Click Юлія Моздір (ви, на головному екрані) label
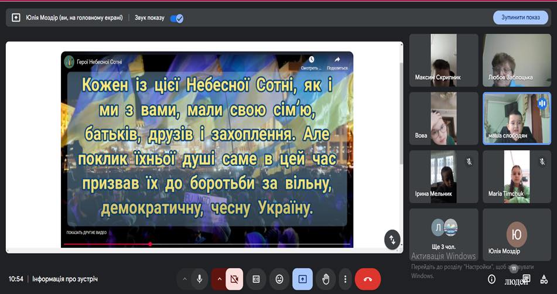This screenshot has width=557, height=294. click(x=74, y=18)
